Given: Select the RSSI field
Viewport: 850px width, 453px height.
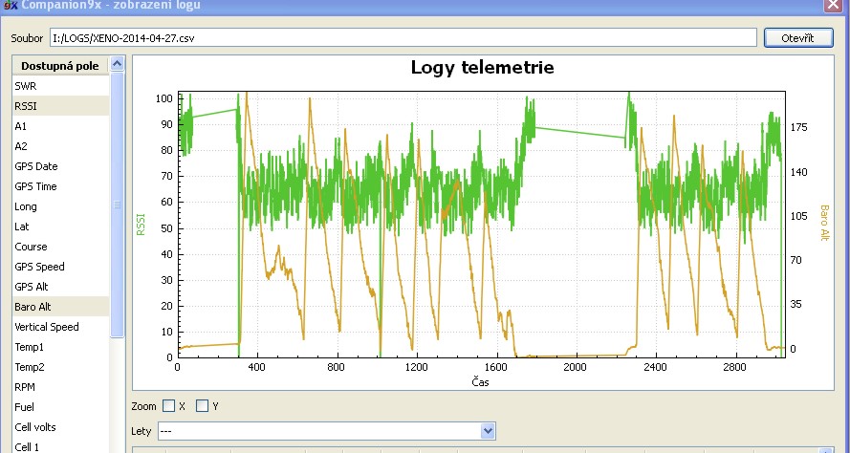Looking at the screenshot, I should pyautogui.click(x=26, y=106).
